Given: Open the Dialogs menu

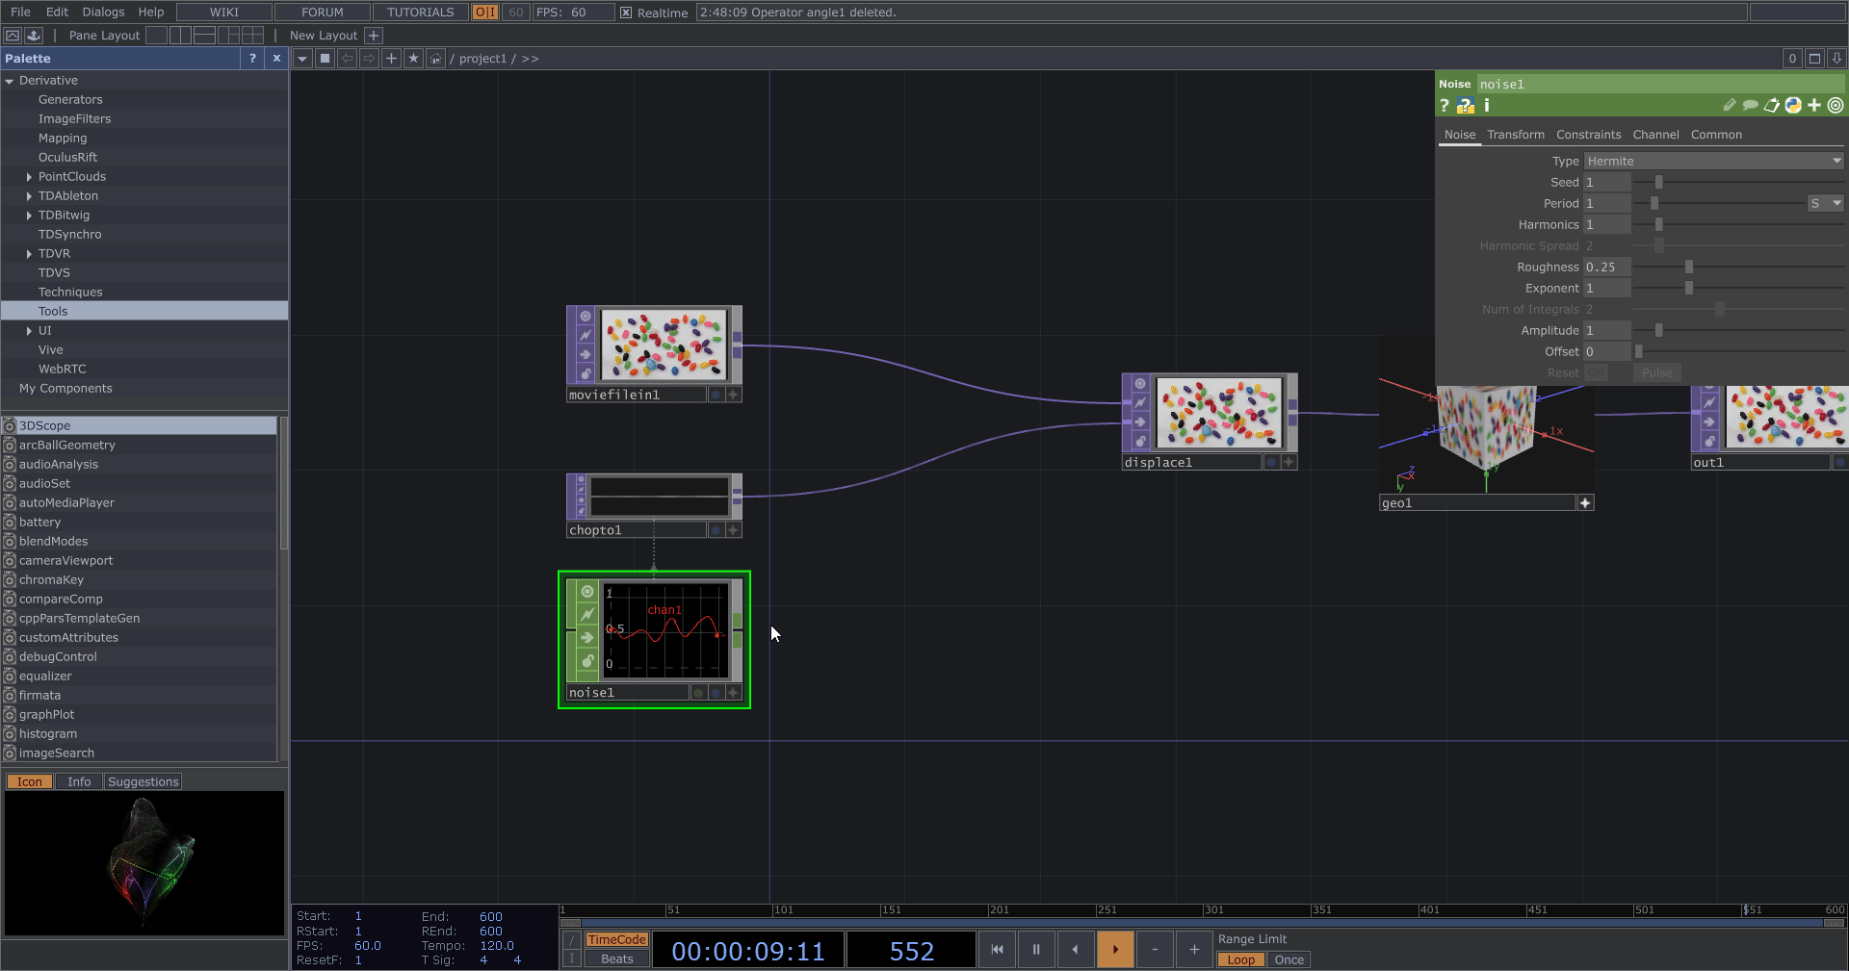Looking at the screenshot, I should (103, 13).
